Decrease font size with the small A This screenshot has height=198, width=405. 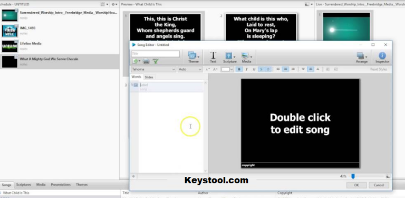(207, 69)
